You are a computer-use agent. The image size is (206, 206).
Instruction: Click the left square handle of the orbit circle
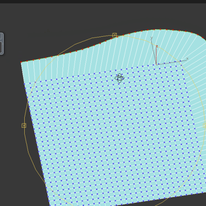[24, 126]
